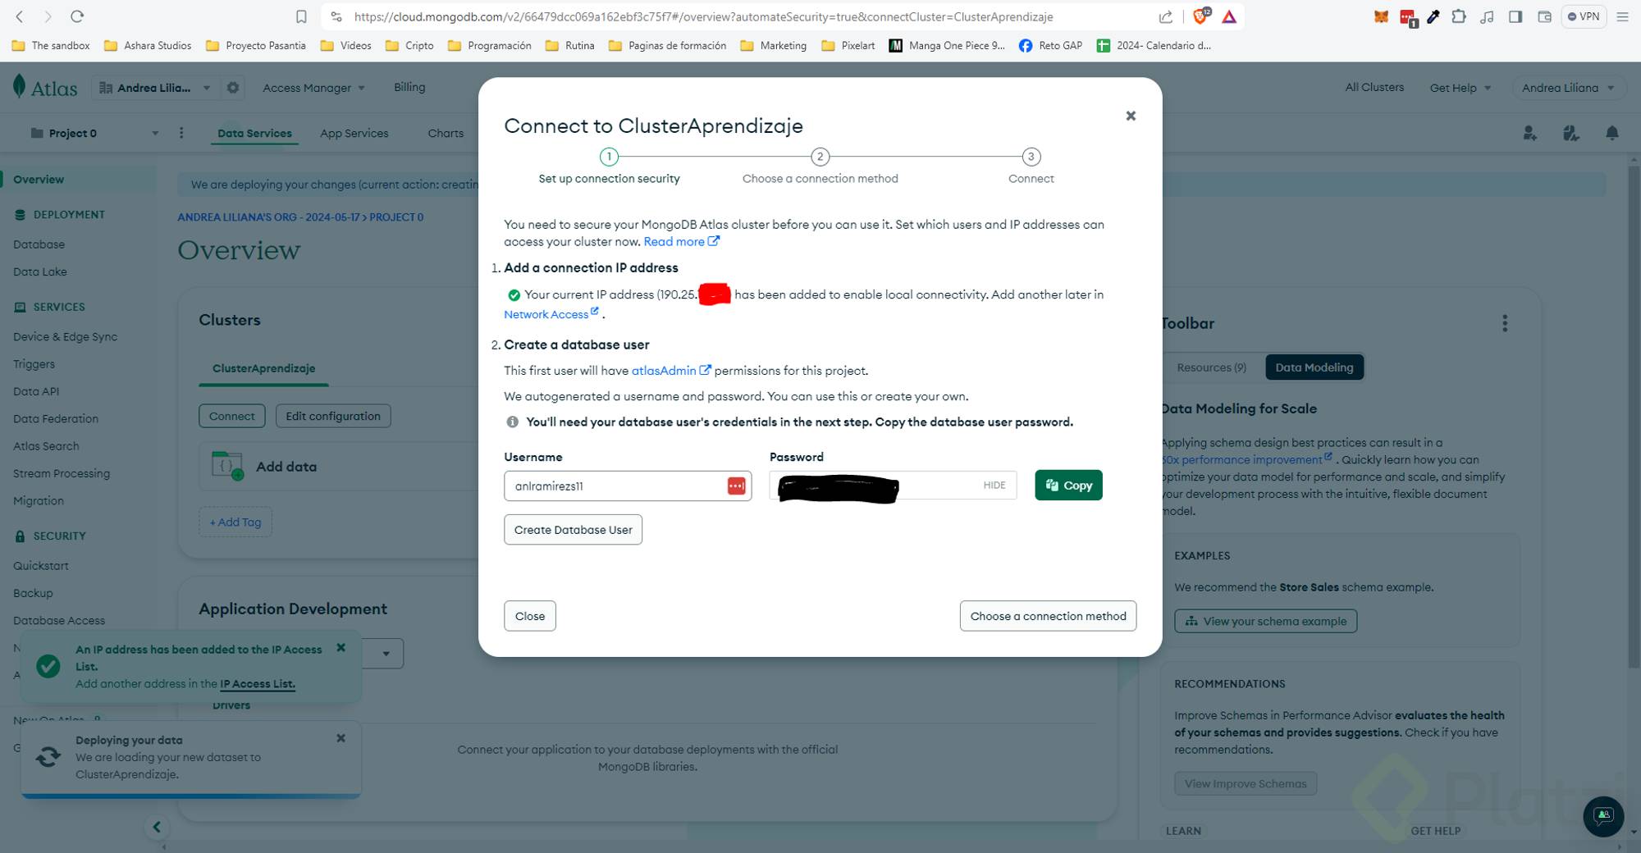Switch to the App Services tab
The width and height of the screenshot is (1641, 853).
click(354, 133)
